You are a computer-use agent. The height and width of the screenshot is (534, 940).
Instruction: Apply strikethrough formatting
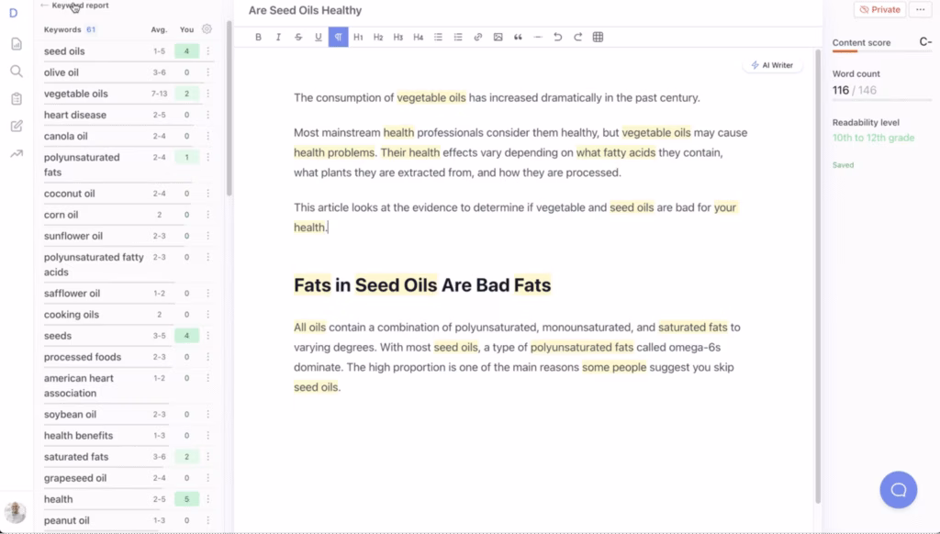point(298,37)
